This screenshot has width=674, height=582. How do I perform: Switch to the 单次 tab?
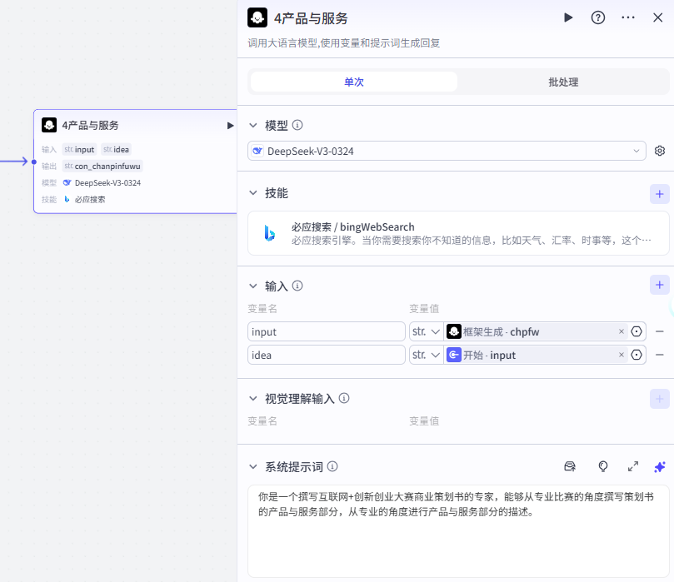tap(354, 82)
